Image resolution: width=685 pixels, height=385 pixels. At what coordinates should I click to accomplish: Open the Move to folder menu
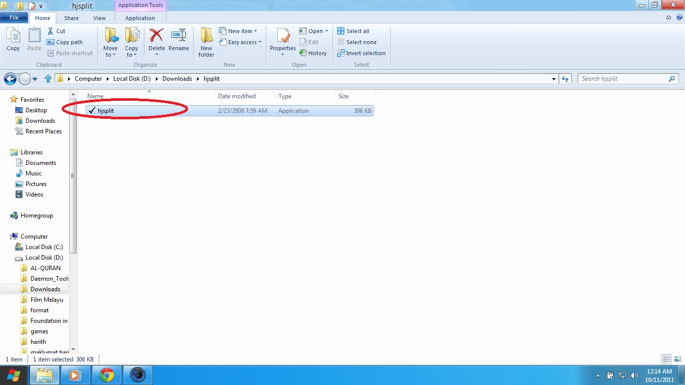tap(110, 42)
